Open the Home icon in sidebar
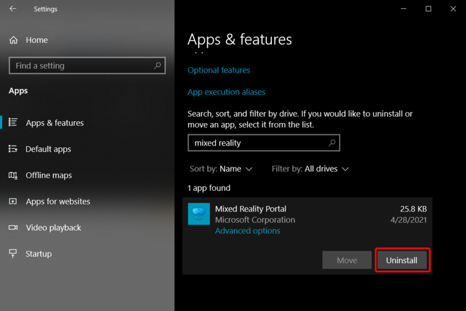 13,40
